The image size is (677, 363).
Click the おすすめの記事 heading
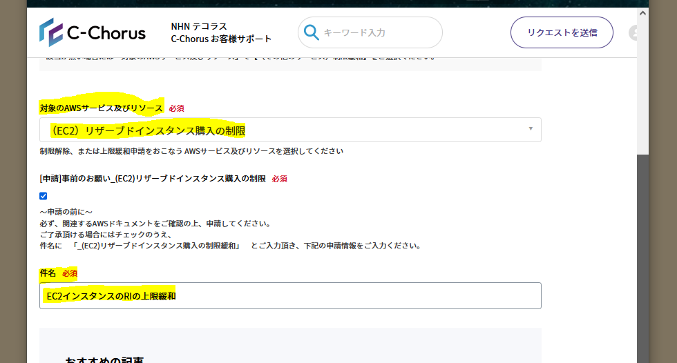coord(104,360)
